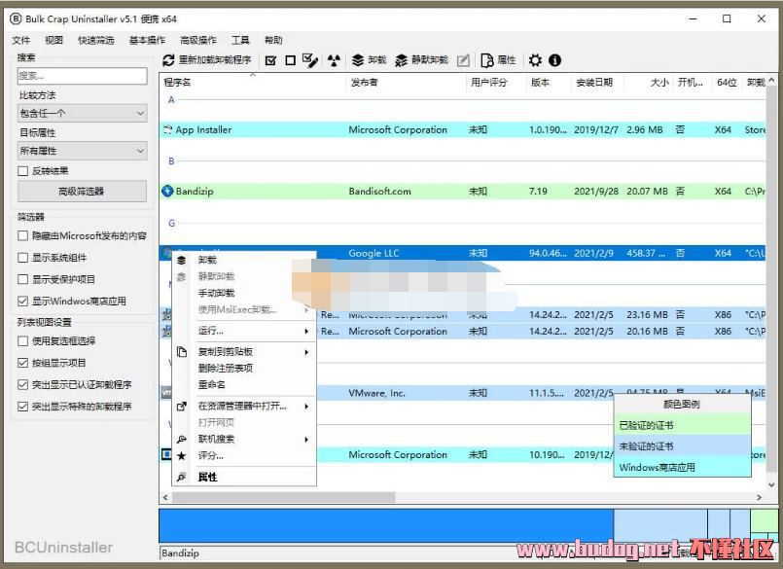Viewport: 783px width, 569px height.
Task: Click the '23.16 MB' size cell
Action: click(x=647, y=315)
